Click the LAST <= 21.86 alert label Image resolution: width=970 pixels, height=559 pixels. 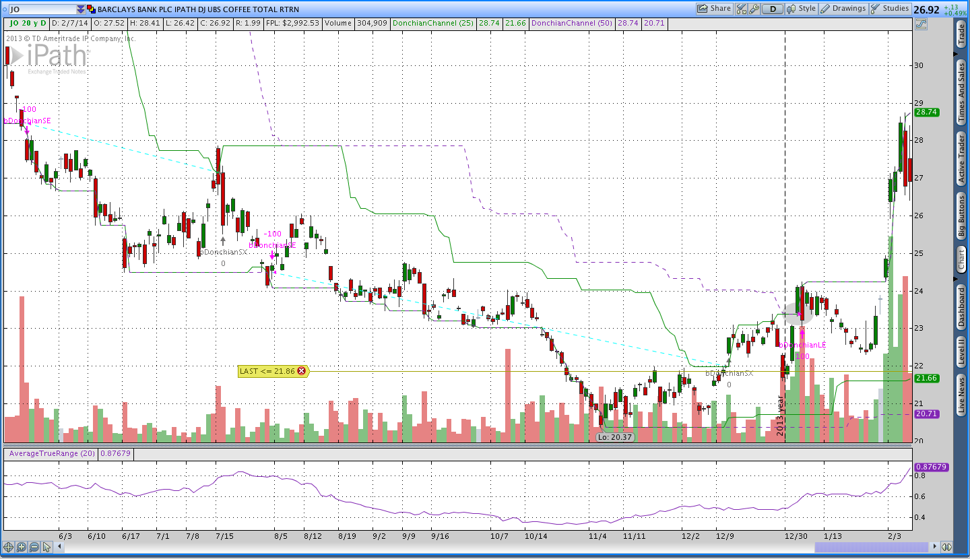click(267, 370)
